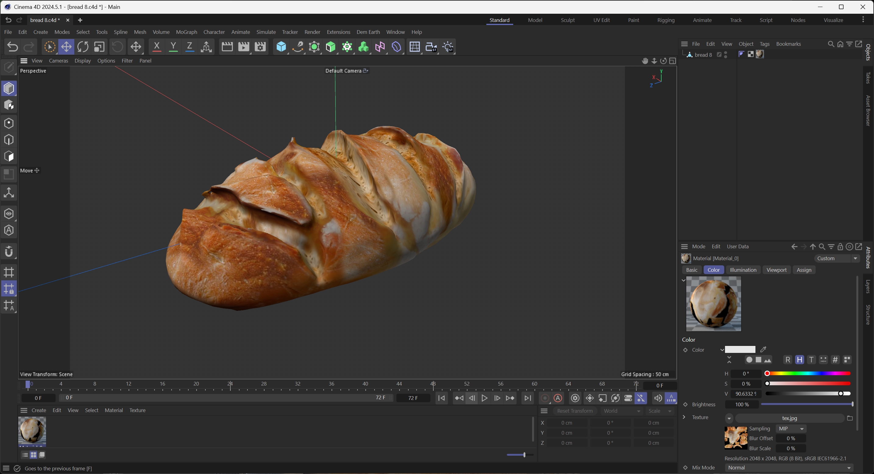Click the color eyedropper picker icon

tap(763, 349)
